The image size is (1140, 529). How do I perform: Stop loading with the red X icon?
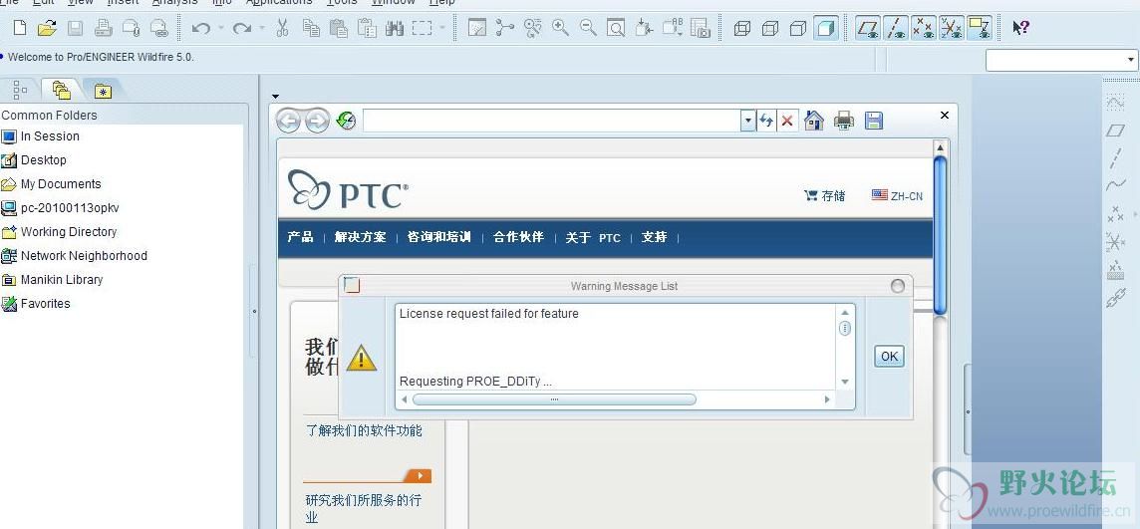[x=786, y=121]
